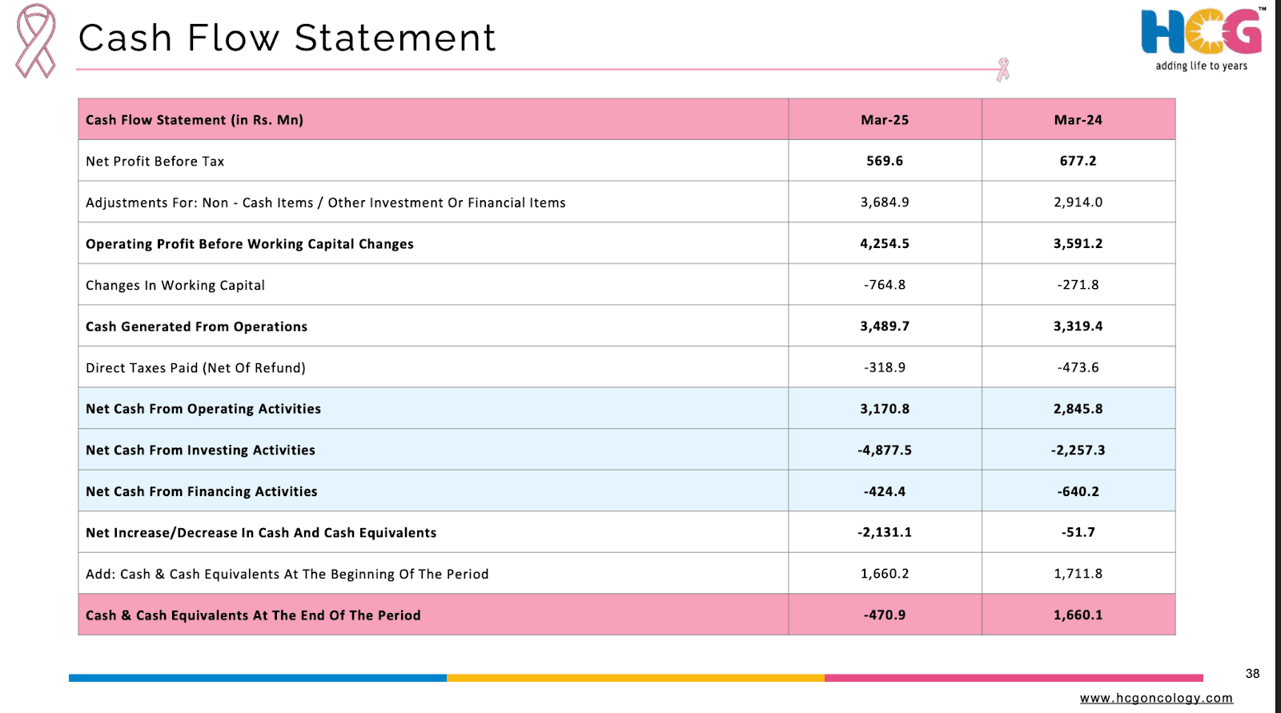
Task: Select Direct Taxes Paid (Net Of Refund) label
Action: [196, 368]
